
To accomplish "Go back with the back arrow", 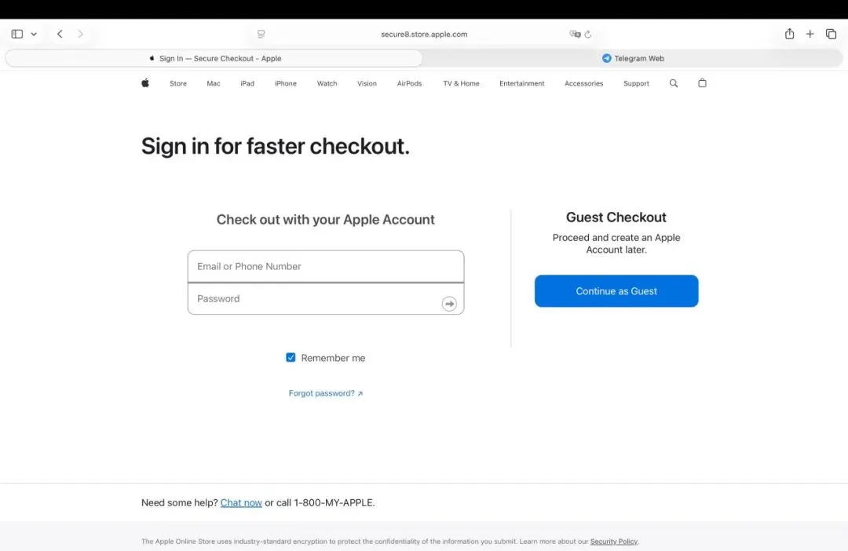I will coord(60,34).
